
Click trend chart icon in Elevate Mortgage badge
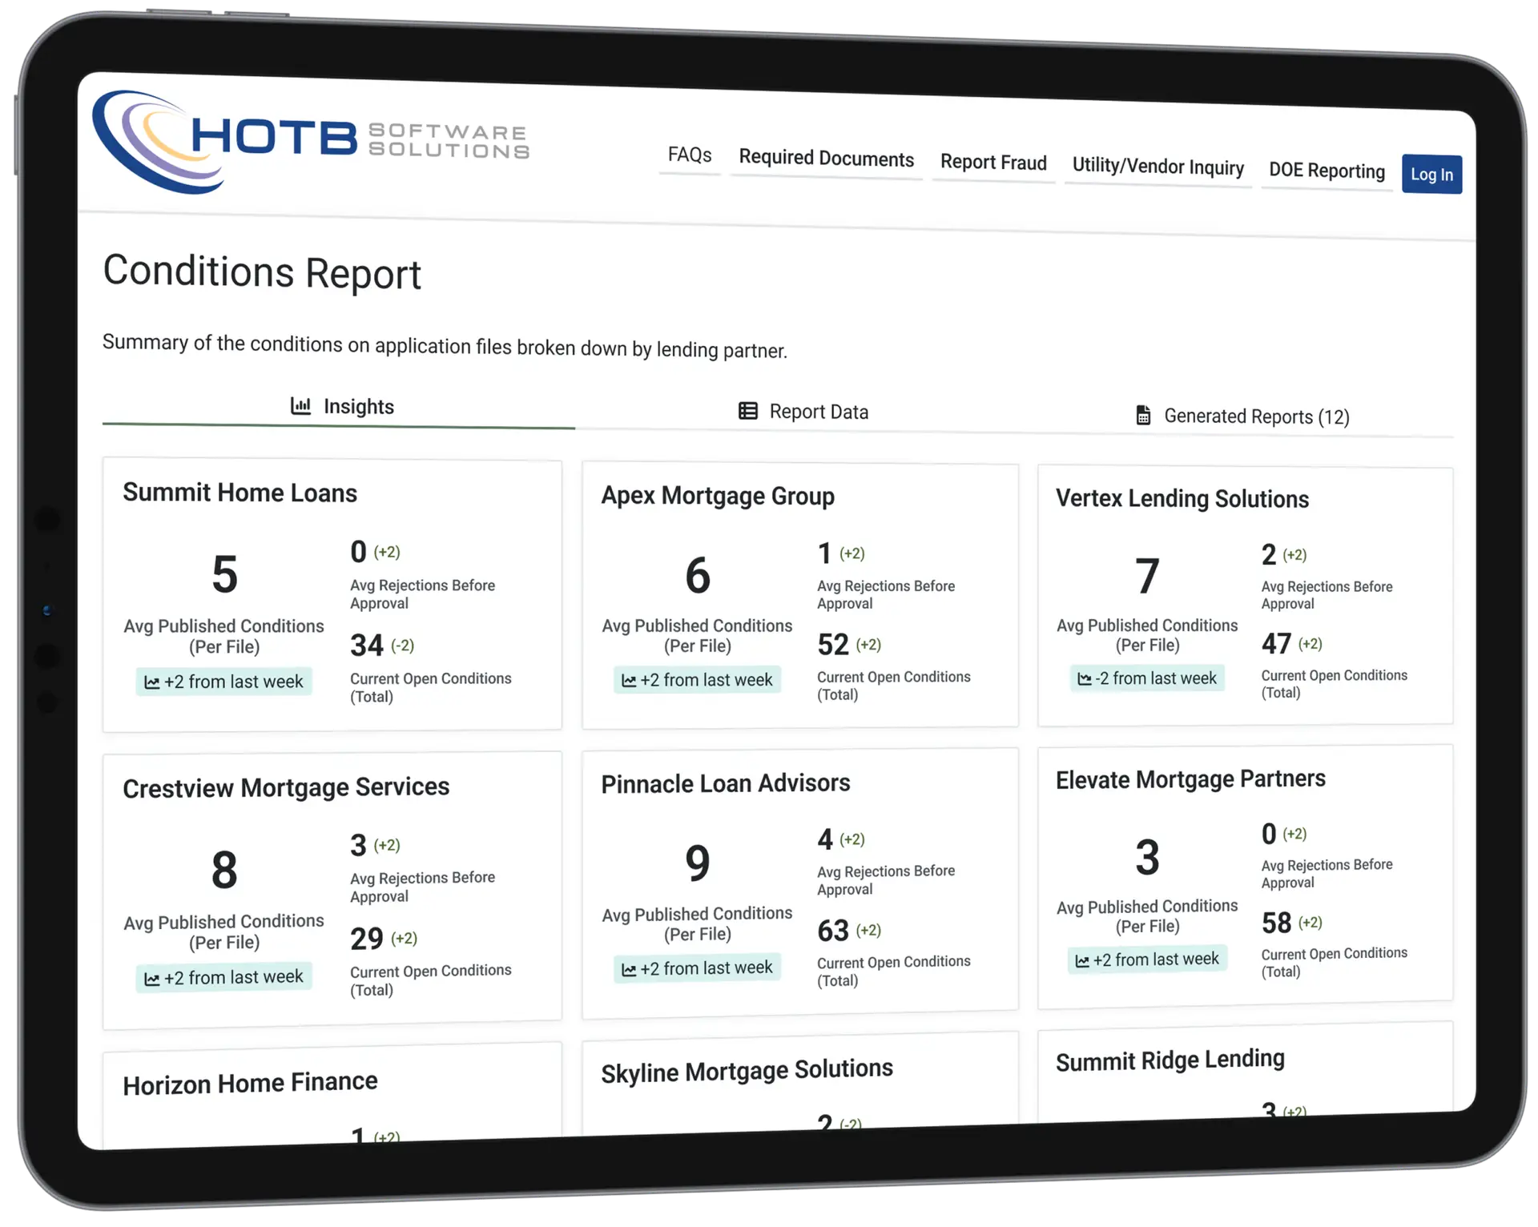[x=1081, y=961]
